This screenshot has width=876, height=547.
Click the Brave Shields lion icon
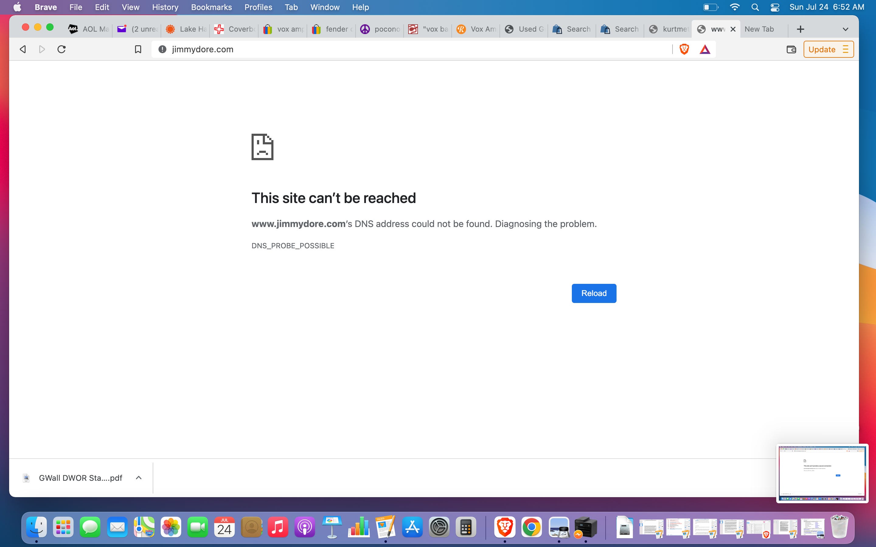pyautogui.click(x=684, y=49)
